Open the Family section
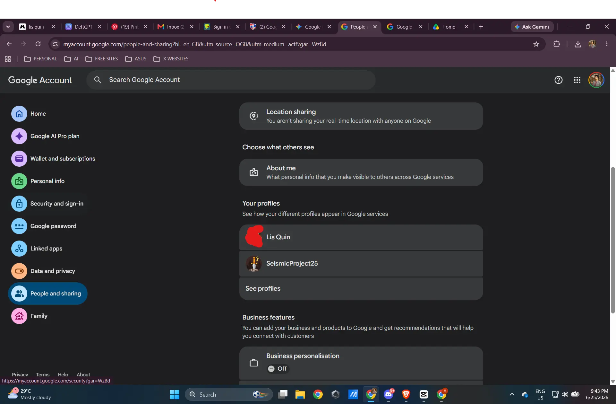 click(x=30, y=316)
